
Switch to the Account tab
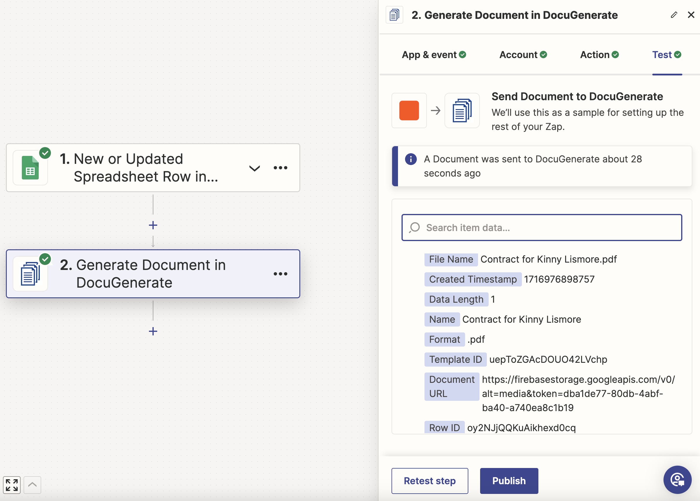(x=523, y=55)
